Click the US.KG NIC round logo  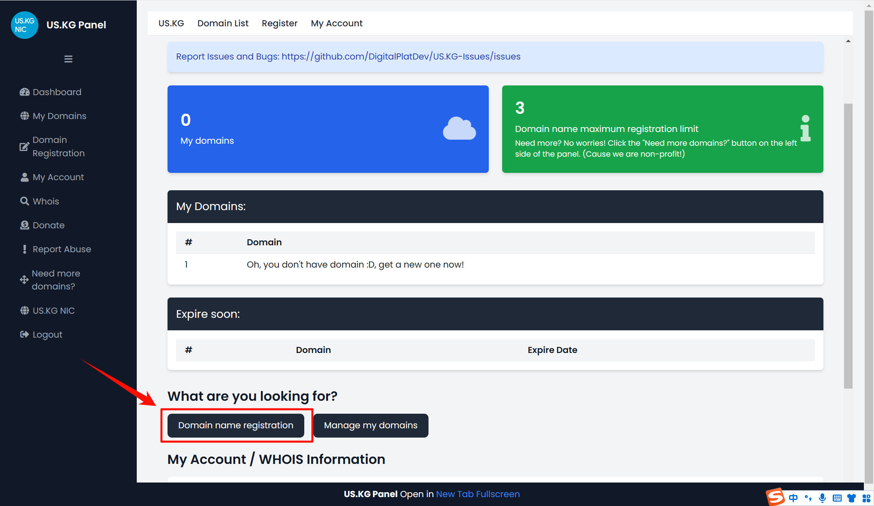click(x=25, y=25)
